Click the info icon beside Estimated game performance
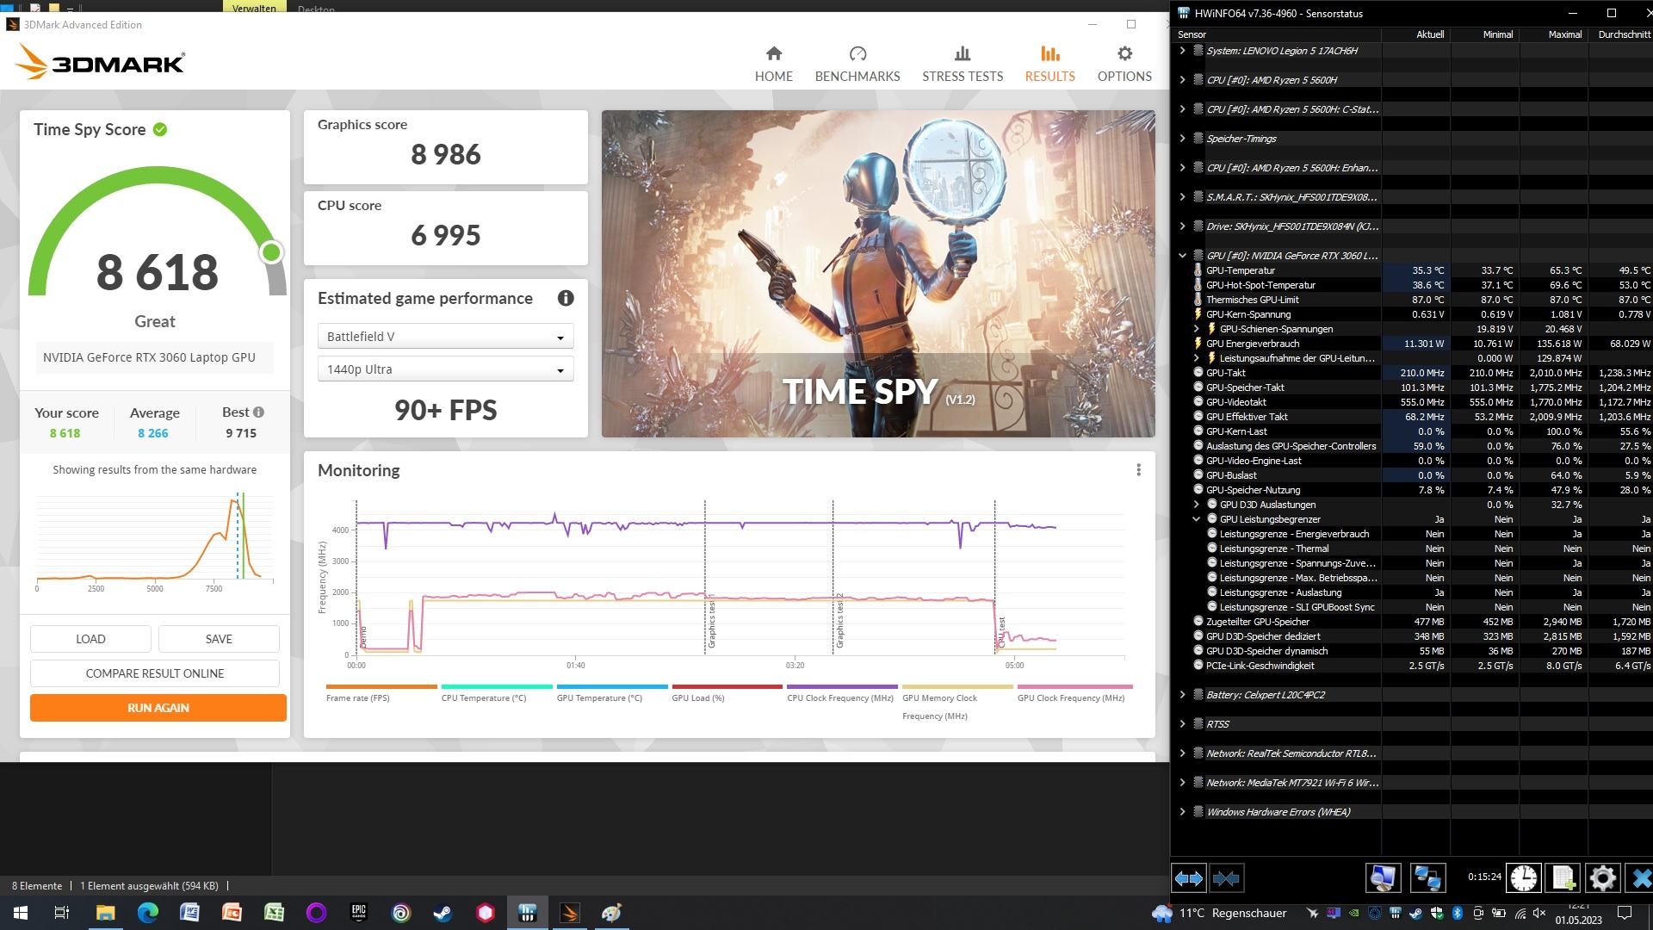1653x930 pixels. pyautogui.click(x=566, y=298)
